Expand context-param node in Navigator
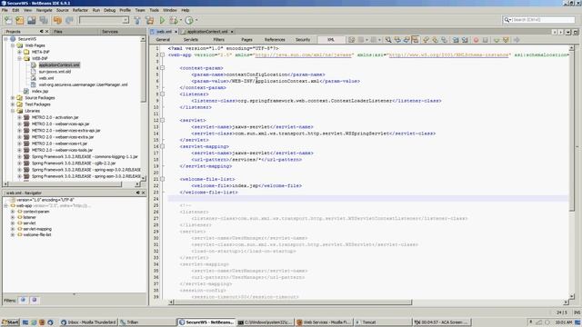 point(13,212)
